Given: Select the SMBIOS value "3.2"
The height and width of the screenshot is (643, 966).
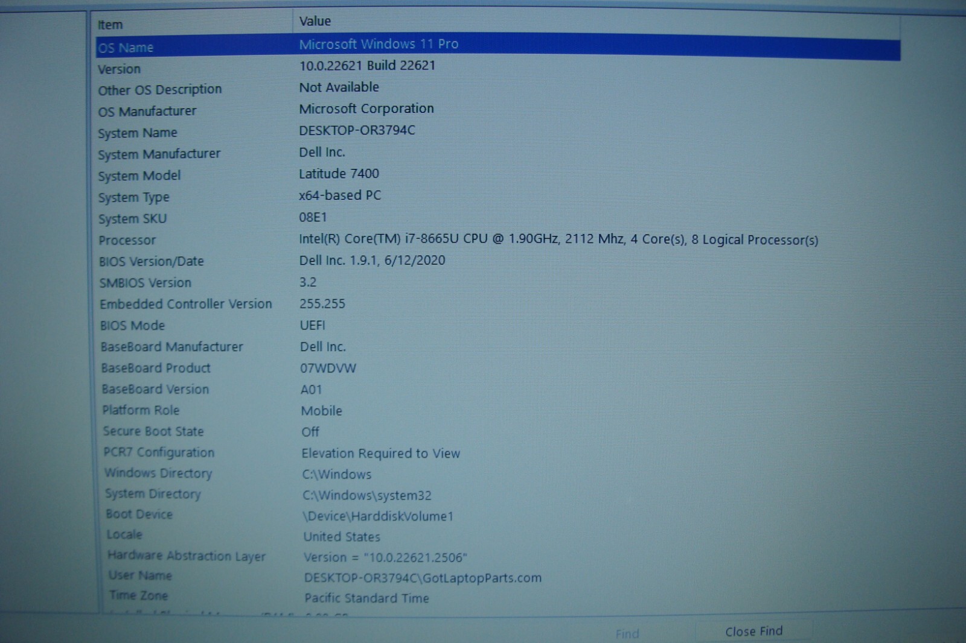Looking at the screenshot, I should [308, 282].
